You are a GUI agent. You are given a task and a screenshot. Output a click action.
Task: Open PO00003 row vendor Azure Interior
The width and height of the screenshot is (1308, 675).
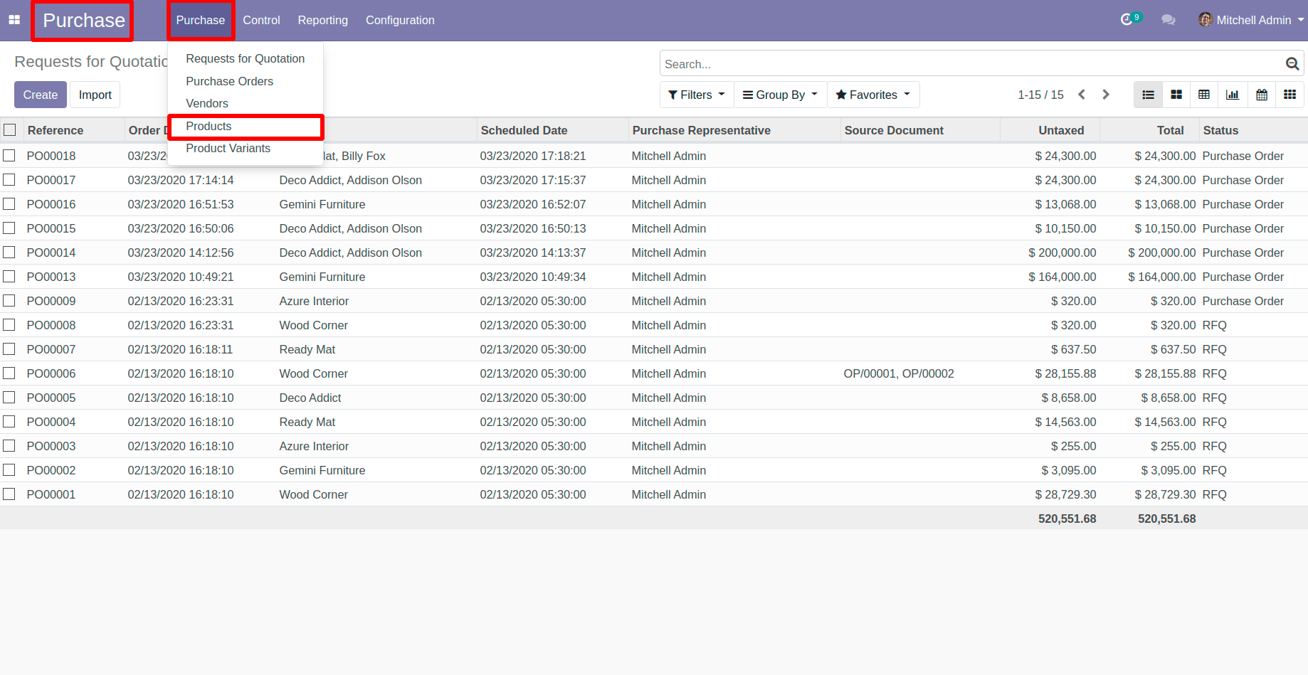(x=314, y=446)
